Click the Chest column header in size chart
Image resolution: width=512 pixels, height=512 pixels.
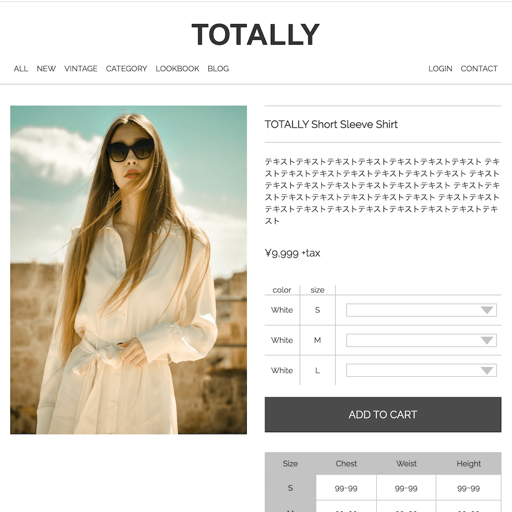346,464
